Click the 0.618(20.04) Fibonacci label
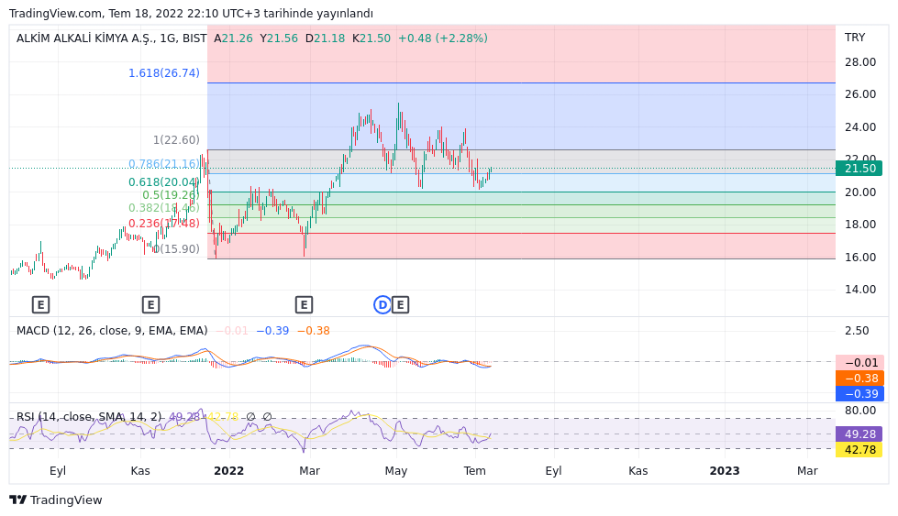This screenshot has width=898, height=516. [x=164, y=181]
